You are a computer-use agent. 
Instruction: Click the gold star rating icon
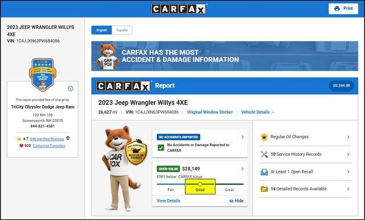tap(19, 139)
